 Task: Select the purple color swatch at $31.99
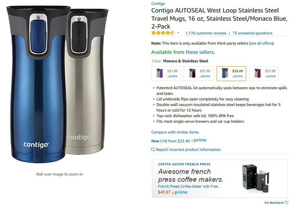click(x=166, y=73)
